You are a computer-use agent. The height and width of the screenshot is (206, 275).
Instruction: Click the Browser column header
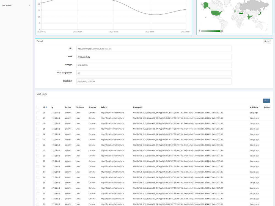92,107
